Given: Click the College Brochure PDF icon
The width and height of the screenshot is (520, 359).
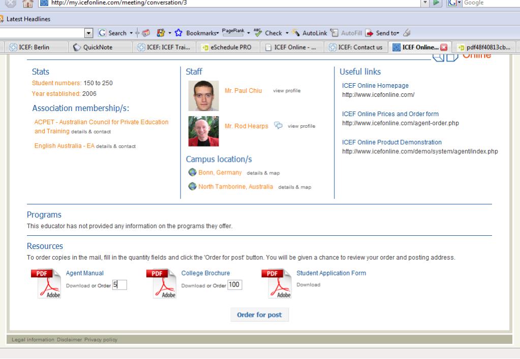Looking at the screenshot, I should pyautogui.click(x=161, y=283).
